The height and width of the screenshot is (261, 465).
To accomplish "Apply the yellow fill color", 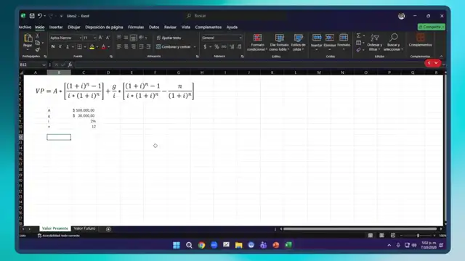I will coord(92,46).
